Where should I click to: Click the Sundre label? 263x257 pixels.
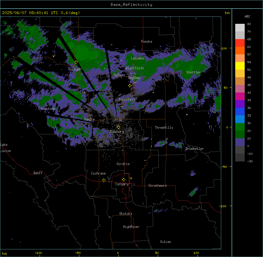tap(89, 119)
